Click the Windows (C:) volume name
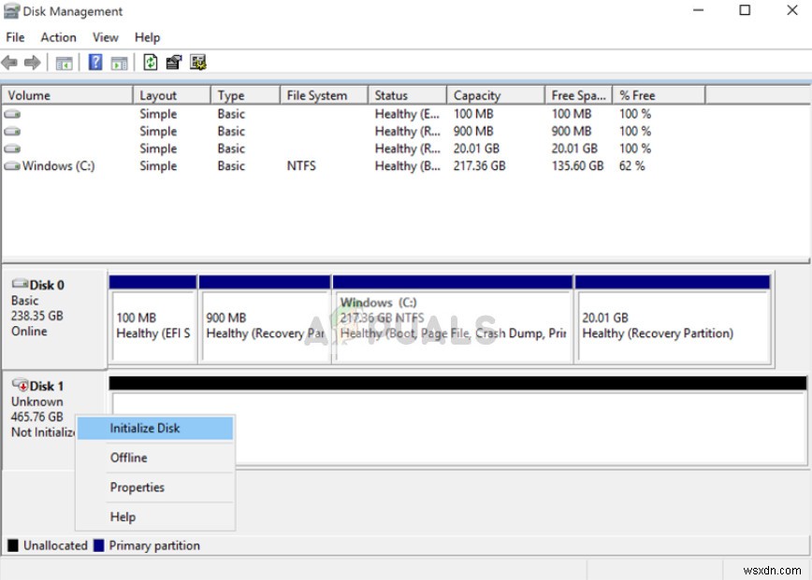 (59, 166)
